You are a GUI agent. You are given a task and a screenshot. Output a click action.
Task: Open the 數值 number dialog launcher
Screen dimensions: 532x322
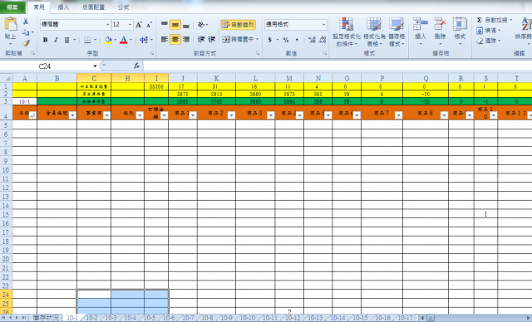click(325, 53)
